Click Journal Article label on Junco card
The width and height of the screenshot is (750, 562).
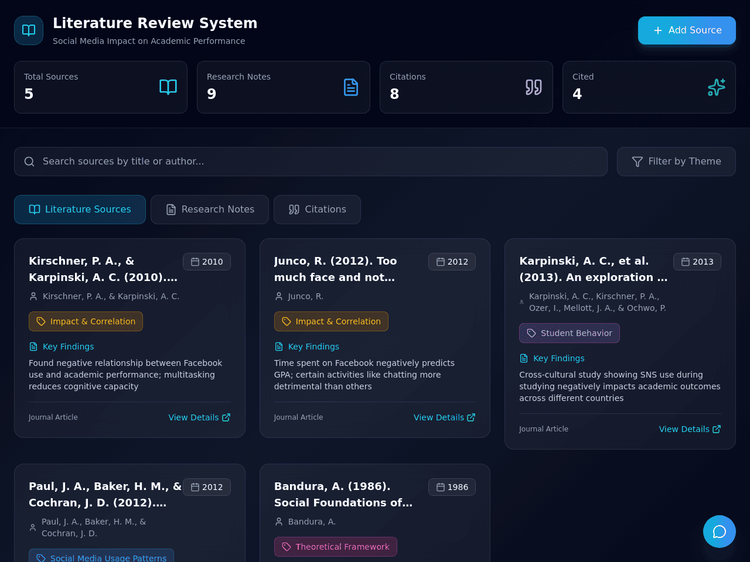coord(298,417)
